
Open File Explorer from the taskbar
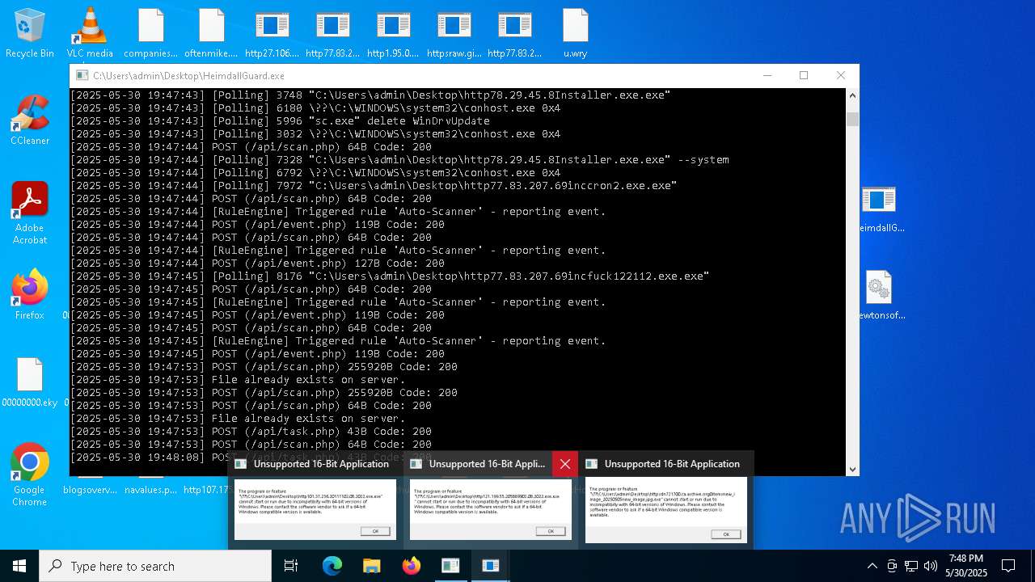[371, 566]
